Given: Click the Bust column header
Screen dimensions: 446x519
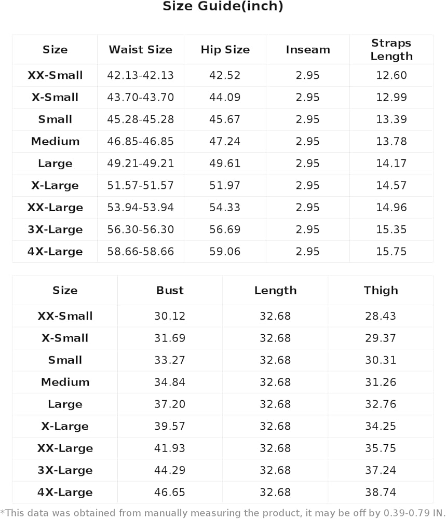Looking at the screenshot, I should (170, 290).
